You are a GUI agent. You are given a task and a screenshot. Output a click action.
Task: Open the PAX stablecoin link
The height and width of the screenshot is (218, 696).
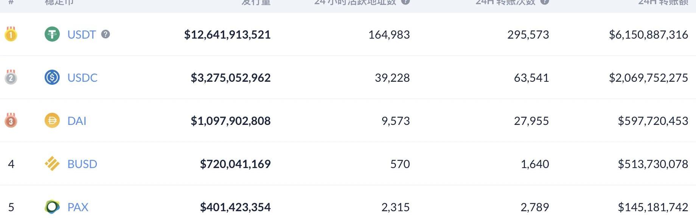tap(78, 207)
